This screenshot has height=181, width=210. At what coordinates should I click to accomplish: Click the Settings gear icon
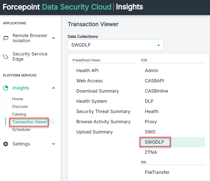coord(6,144)
